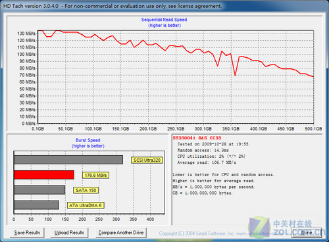Click the SATA 150 label
The image size is (329, 242).
click(x=86, y=190)
